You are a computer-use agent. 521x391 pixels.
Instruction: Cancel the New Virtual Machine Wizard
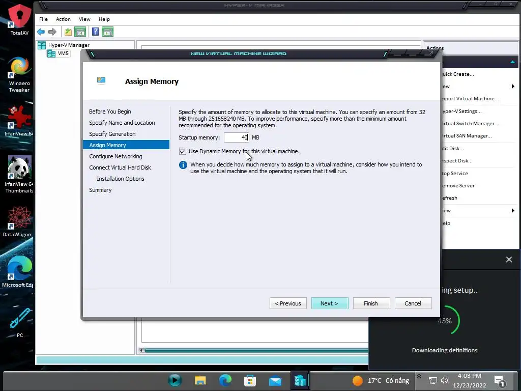(413, 303)
